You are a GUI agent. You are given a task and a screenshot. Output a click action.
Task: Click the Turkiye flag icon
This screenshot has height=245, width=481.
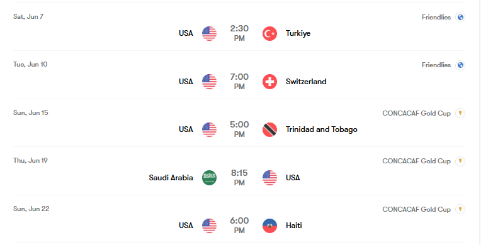point(269,34)
